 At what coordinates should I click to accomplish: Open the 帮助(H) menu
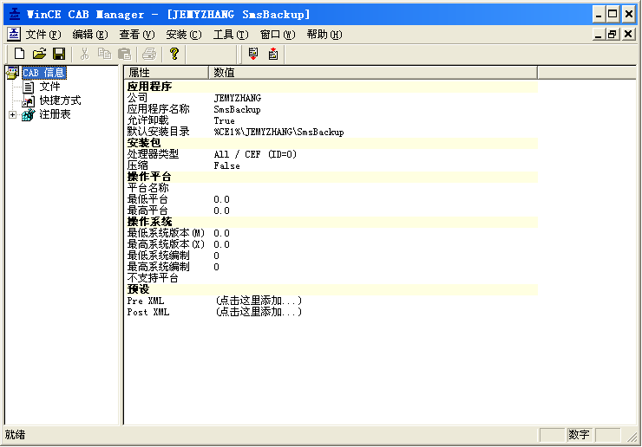324,35
